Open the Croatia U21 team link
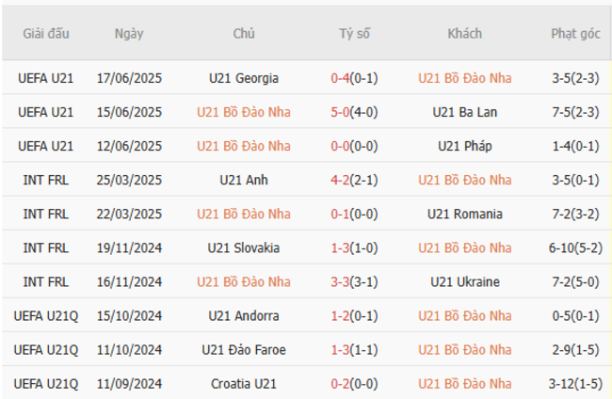 click(244, 383)
